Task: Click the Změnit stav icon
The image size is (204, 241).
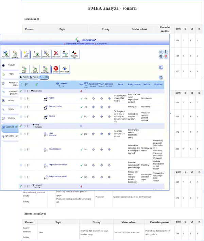Action: point(46,54)
